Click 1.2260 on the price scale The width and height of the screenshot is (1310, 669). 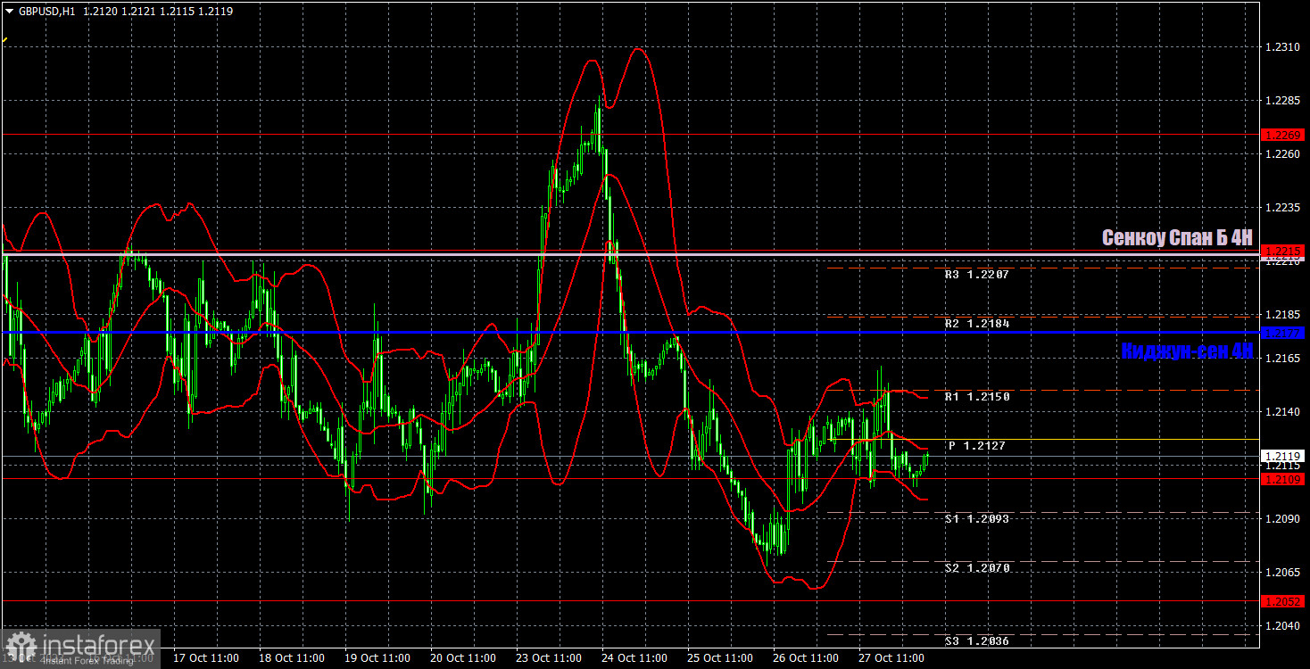(1281, 154)
